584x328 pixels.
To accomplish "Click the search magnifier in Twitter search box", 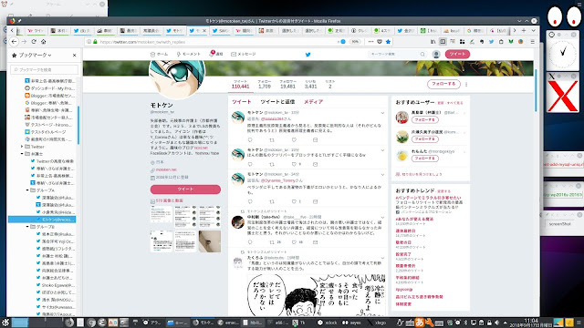I will coord(422,55).
